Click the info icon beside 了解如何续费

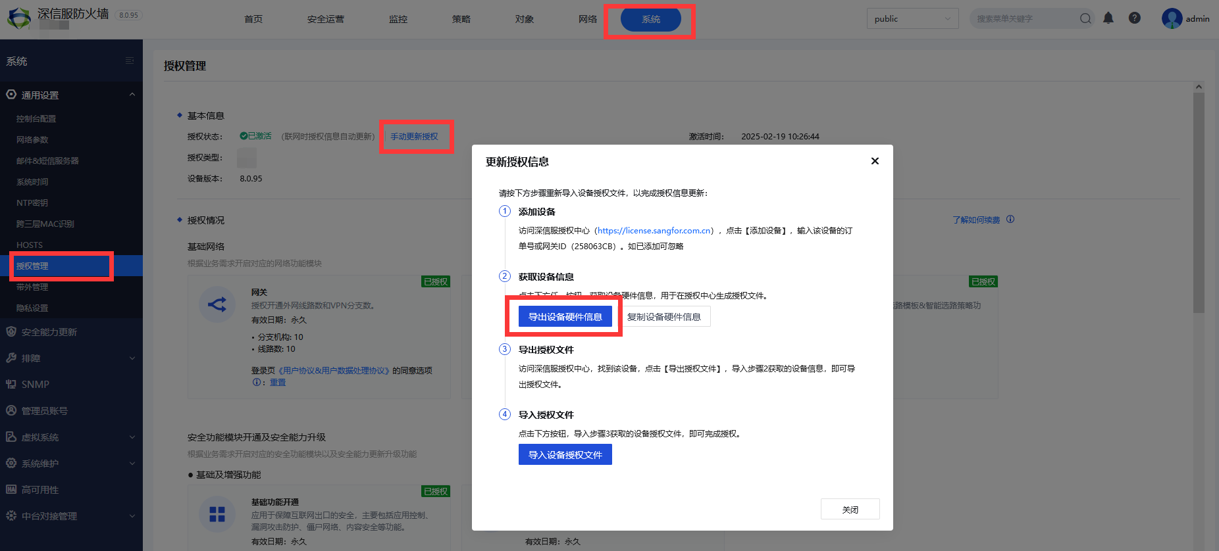click(1010, 220)
